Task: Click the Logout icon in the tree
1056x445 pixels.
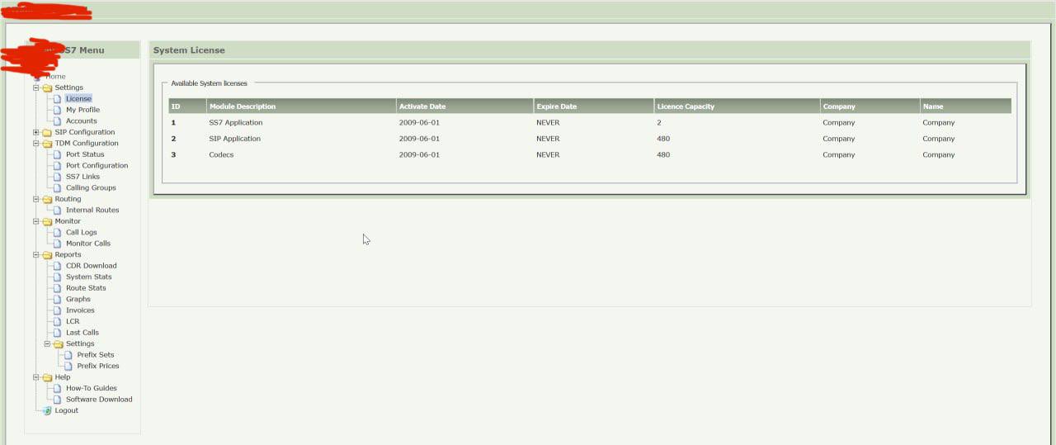Action: [47, 410]
